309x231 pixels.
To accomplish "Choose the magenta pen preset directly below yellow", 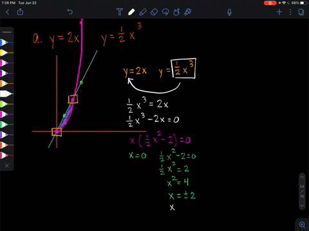I will (6, 63).
